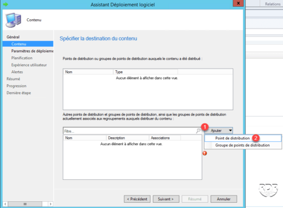
Task: Click the sidebar horizontal scrollbar thumb
Action: coord(25,204)
